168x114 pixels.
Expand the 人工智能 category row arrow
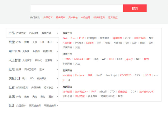pos(57,60)
